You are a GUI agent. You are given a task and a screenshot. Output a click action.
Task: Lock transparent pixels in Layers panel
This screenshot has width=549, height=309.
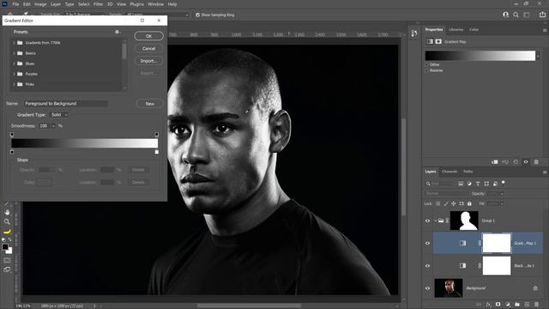(x=437, y=203)
